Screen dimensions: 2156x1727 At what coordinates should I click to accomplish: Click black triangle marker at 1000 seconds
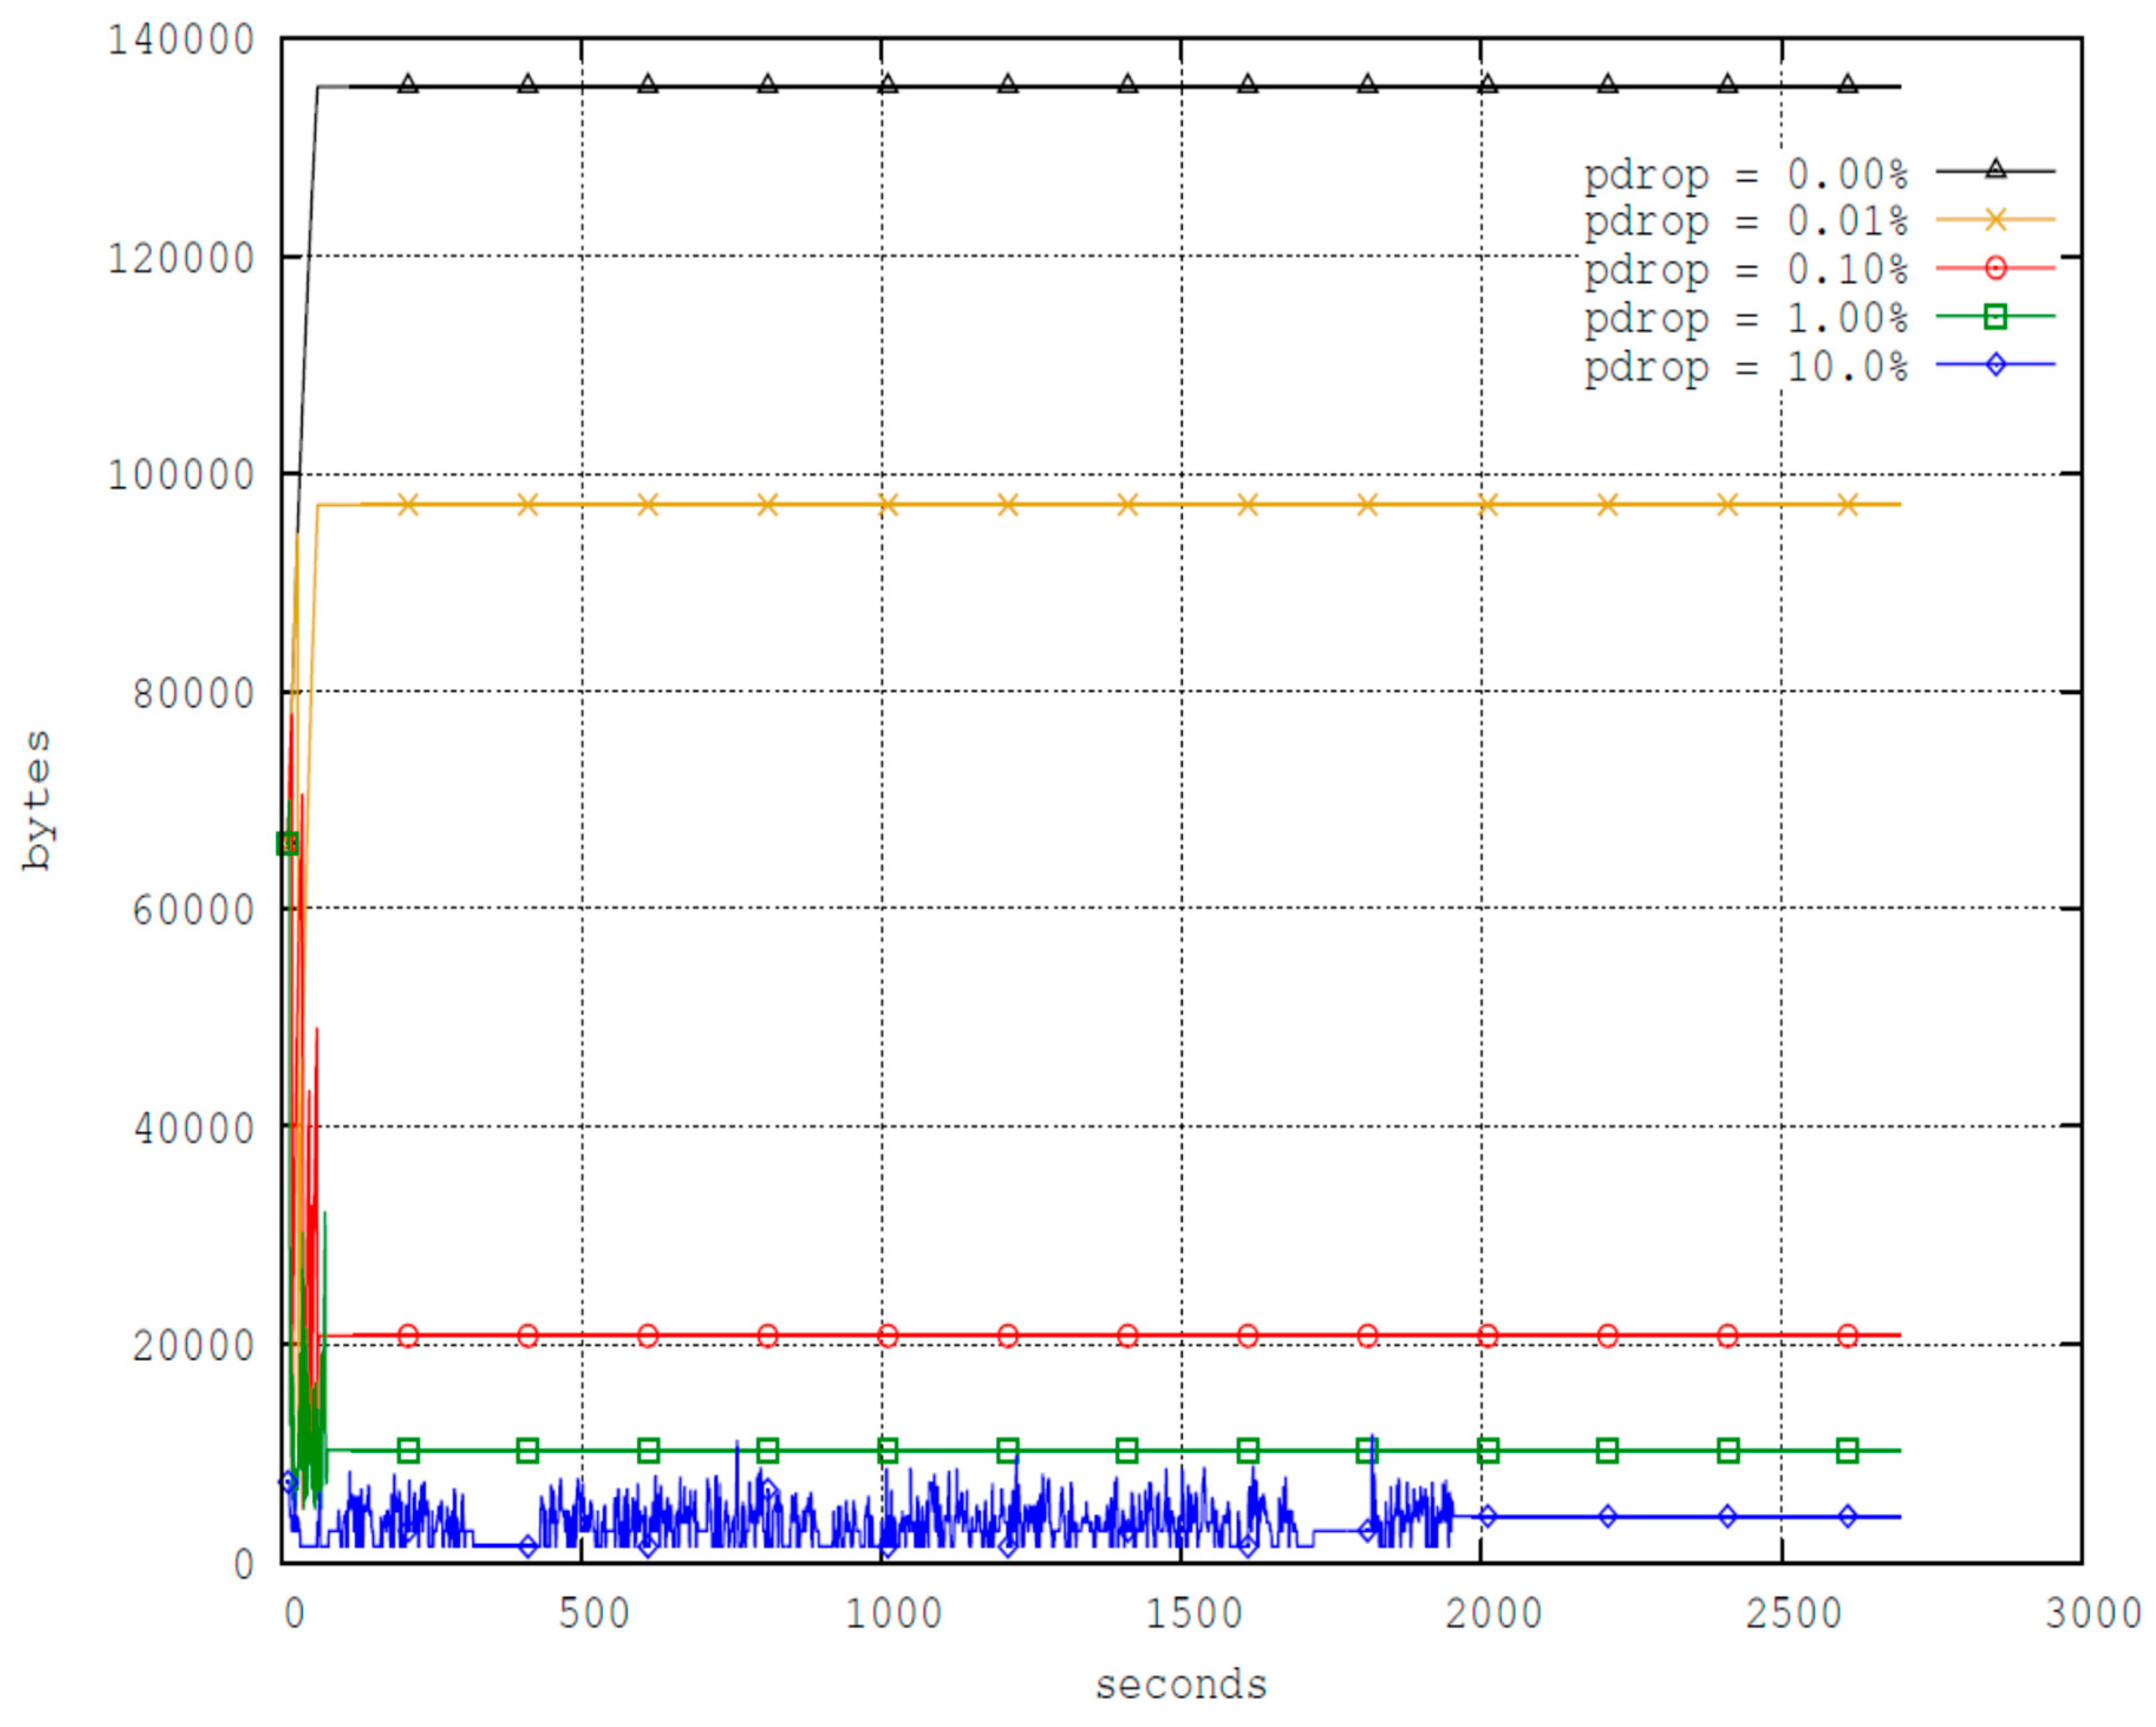[888, 84]
